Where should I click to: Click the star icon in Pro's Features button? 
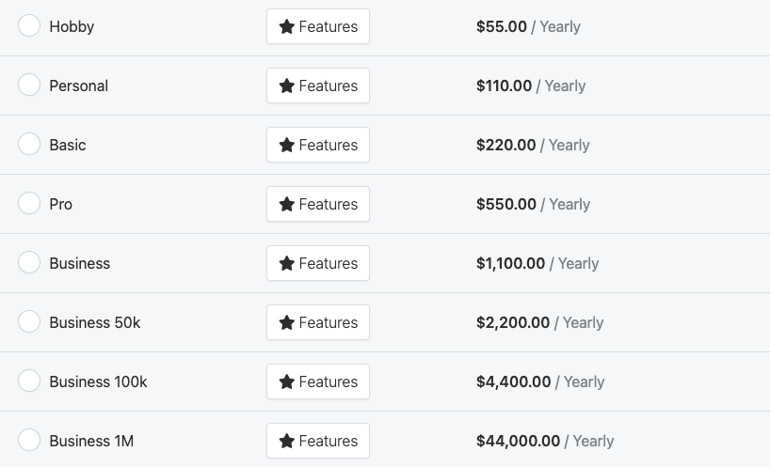click(287, 204)
